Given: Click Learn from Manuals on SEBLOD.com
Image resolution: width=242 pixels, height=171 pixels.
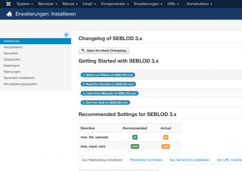Looking at the screenshot, I should tap(109, 93).
